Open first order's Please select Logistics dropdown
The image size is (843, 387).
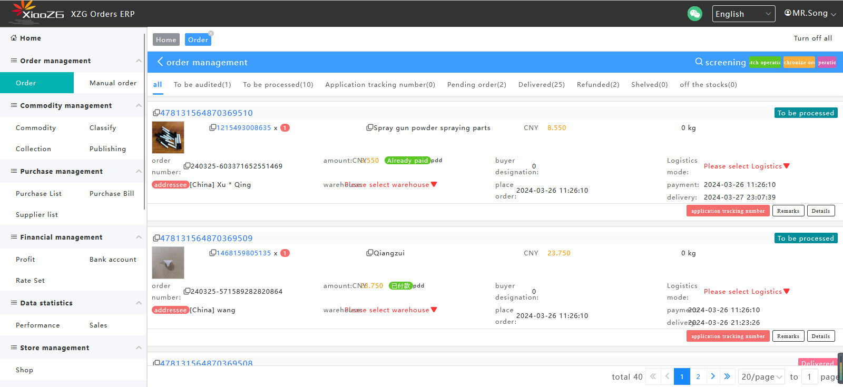(746, 166)
